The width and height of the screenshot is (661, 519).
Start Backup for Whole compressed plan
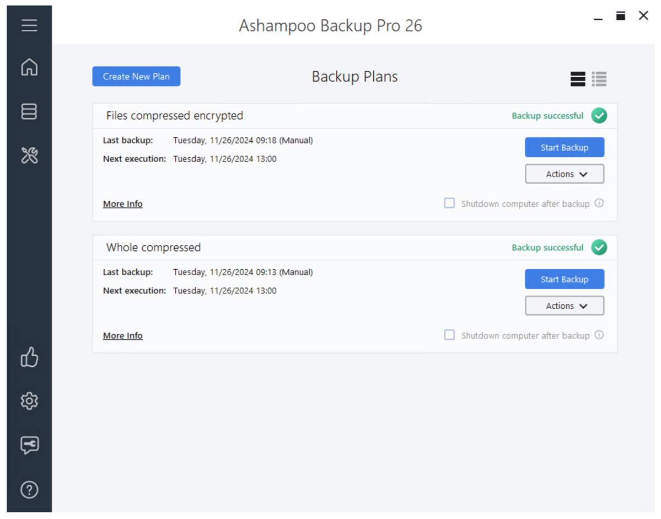click(x=565, y=280)
